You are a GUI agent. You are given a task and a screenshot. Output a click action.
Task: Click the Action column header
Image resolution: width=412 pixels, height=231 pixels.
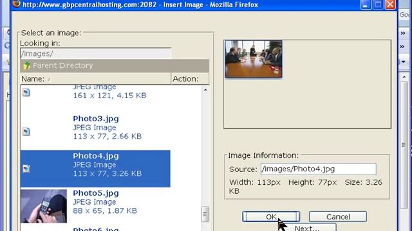pos(190,79)
